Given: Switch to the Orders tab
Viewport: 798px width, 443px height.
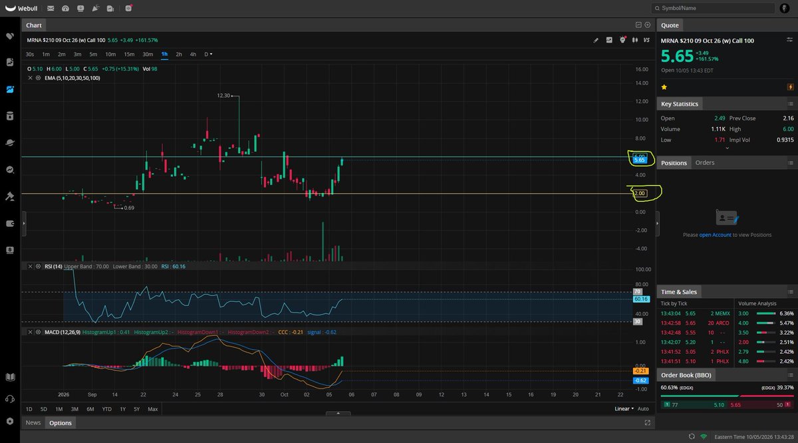Looking at the screenshot, I should pos(705,162).
